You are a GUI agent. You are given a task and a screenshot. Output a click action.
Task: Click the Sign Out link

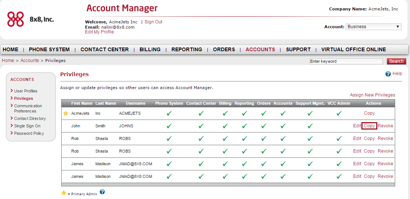point(154,22)
